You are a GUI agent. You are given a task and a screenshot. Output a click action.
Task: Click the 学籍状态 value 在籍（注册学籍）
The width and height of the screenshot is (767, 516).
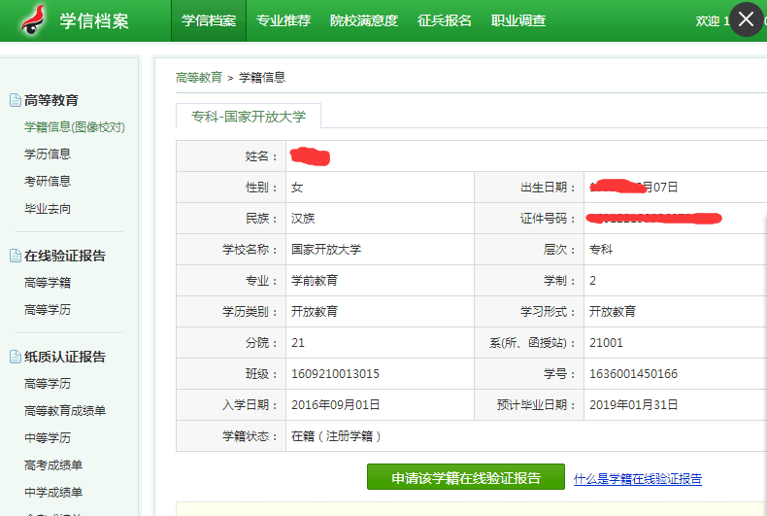(x=336, y=436)
